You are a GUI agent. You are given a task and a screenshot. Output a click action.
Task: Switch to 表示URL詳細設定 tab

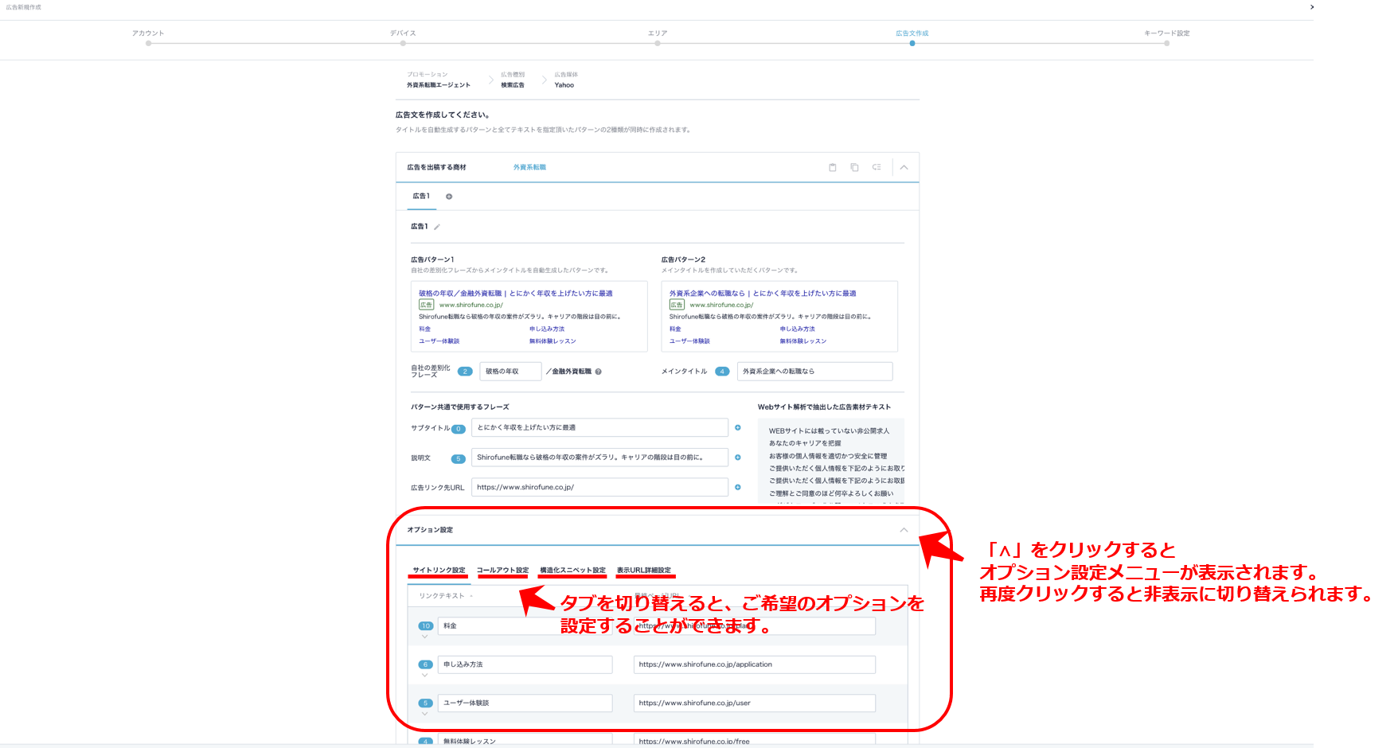[643, 571]
